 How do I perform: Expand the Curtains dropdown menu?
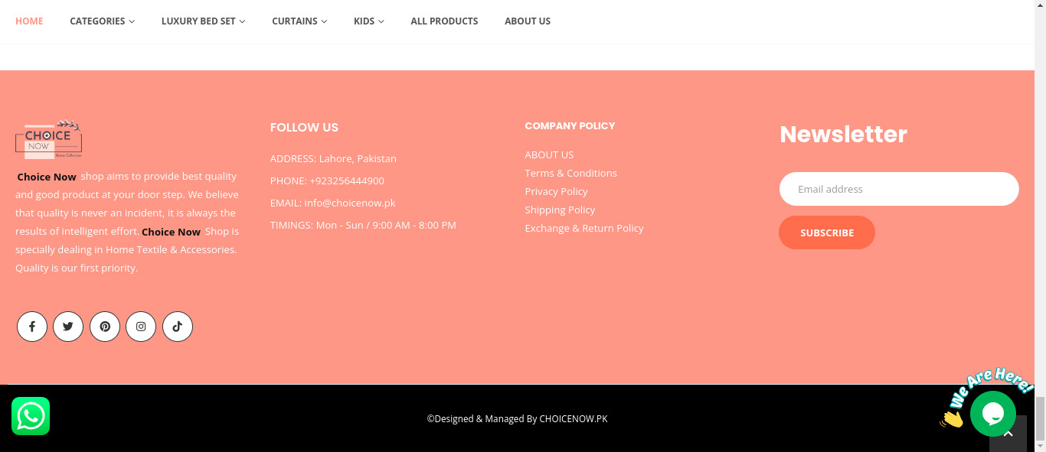pyautogui.click(x=299, y=21)
